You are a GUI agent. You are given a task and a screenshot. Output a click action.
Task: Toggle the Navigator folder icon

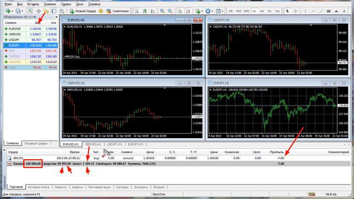tap(46, 11)
